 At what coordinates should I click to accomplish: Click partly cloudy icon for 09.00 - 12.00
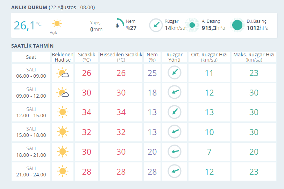[x=63, y=92]
